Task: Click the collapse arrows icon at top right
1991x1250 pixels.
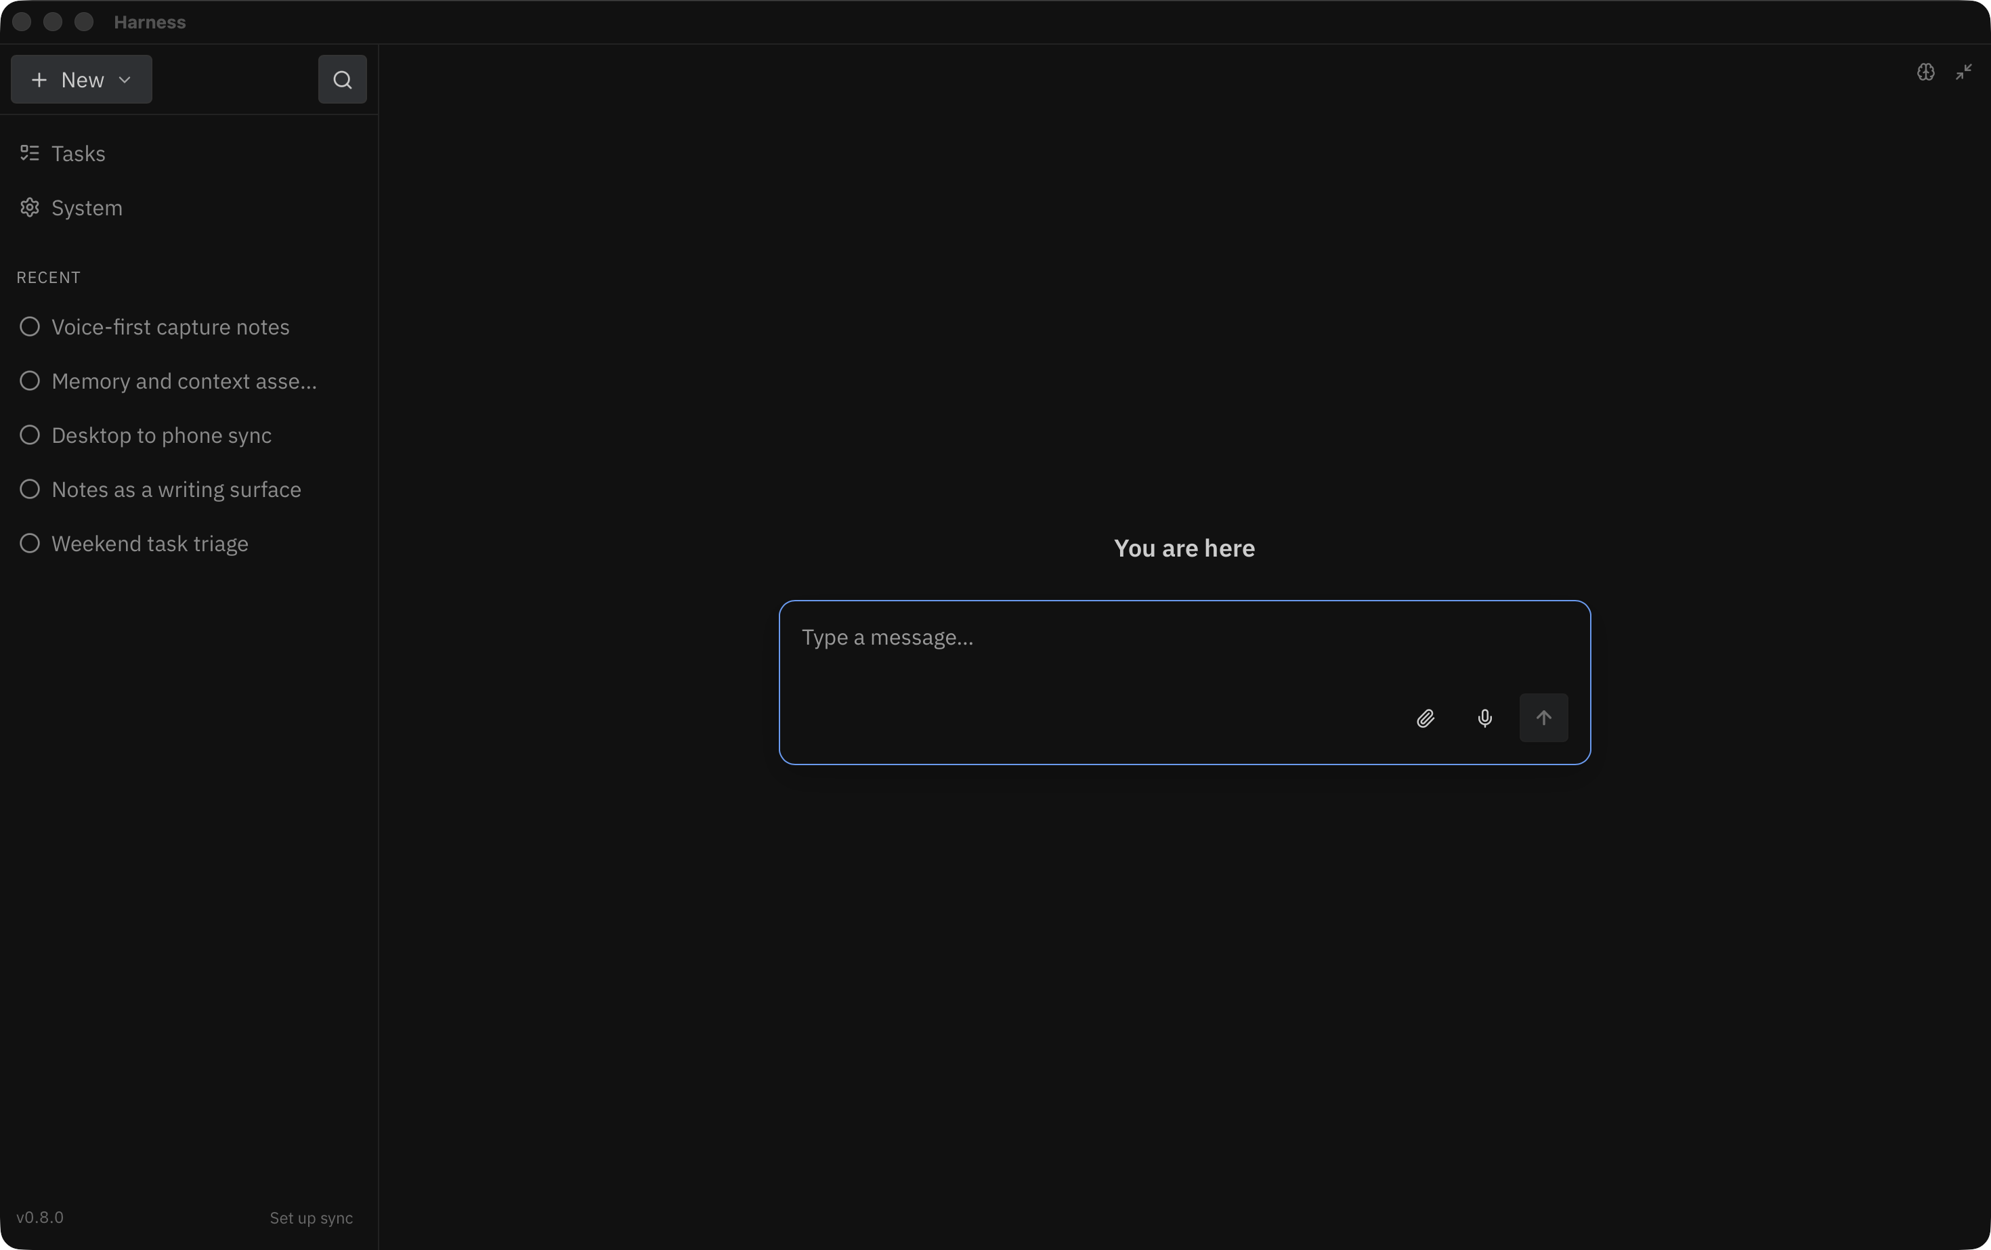Action: (x=1964, y=72)
